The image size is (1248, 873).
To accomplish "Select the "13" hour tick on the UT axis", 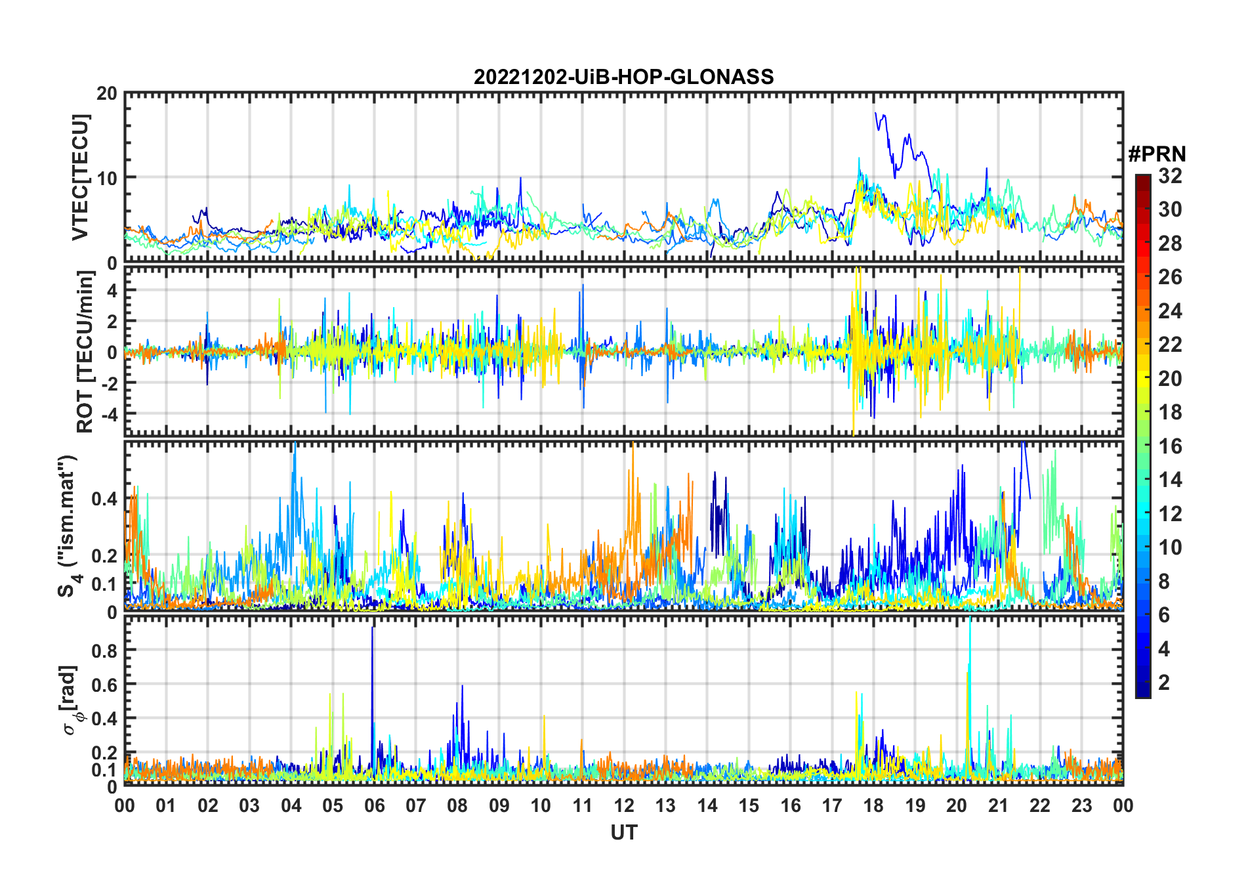I will (x=665, y=805).
